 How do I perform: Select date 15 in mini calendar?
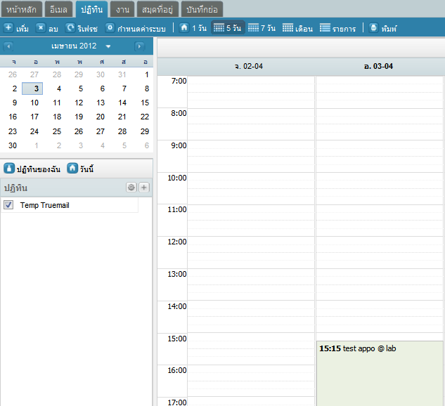click(145, 103)
